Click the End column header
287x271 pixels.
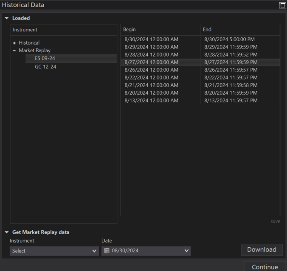point(240,30)
